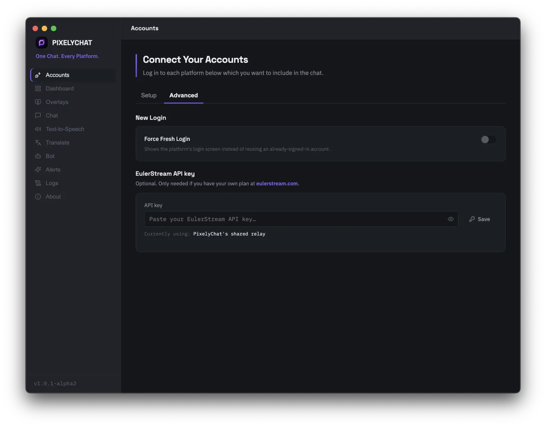Open Text-to-Speech settings
The image size is (546, 427).
[73, 129]
